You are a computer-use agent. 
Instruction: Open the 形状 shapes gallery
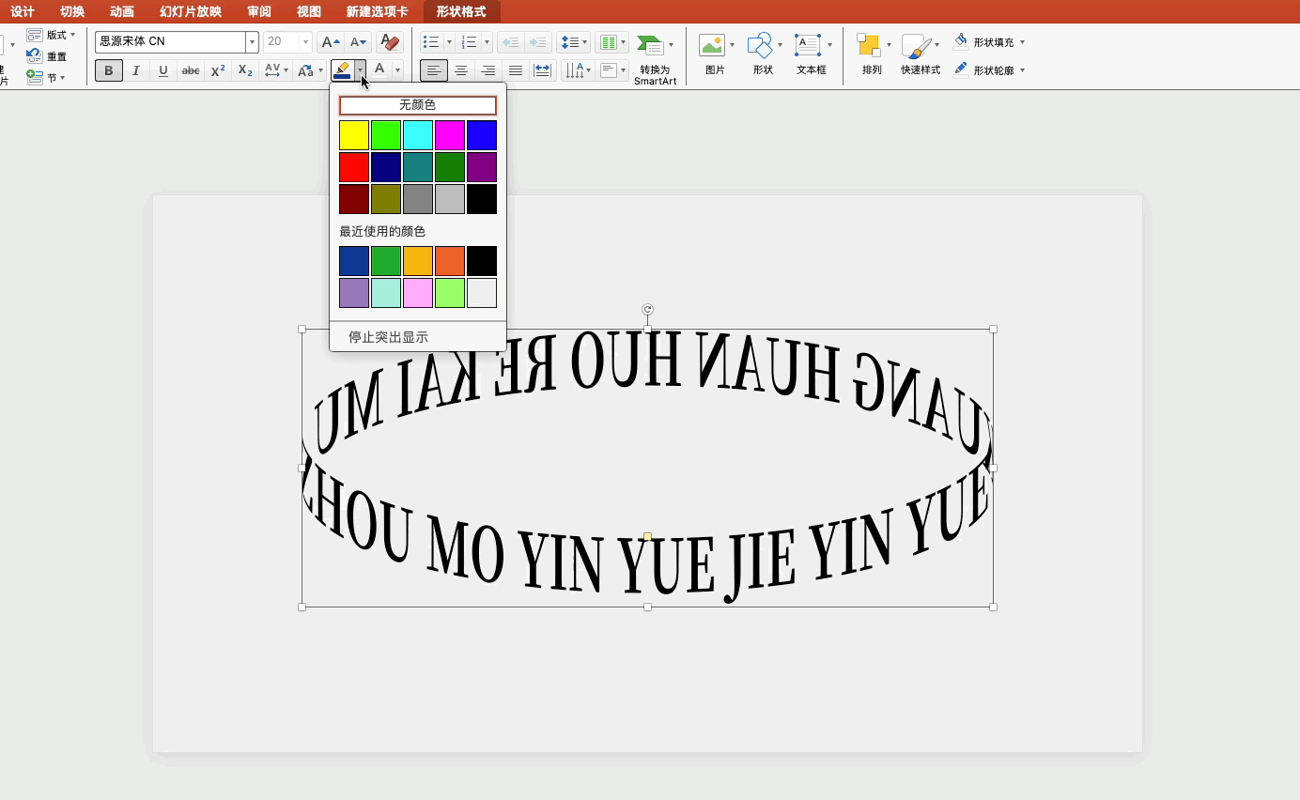click(x=760, y=45)
